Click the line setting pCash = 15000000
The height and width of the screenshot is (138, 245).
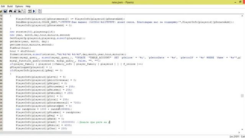click(45, 122)
